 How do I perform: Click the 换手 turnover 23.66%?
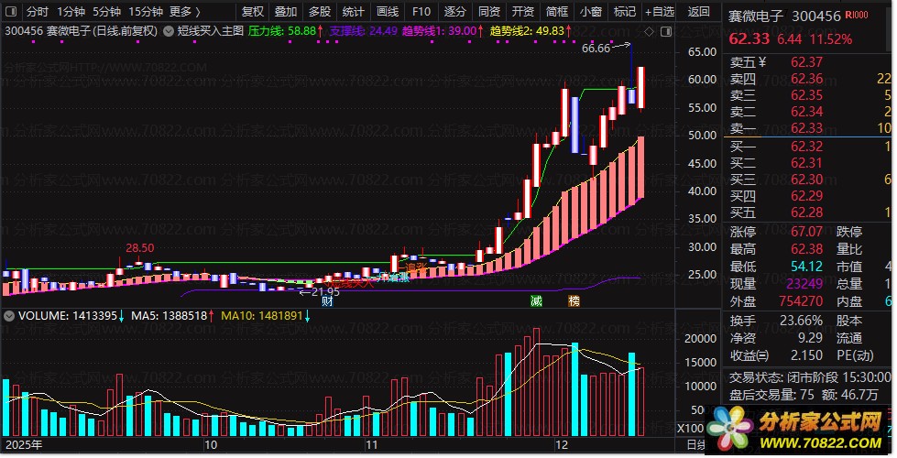pyautogui.click(x=801, y=321)
